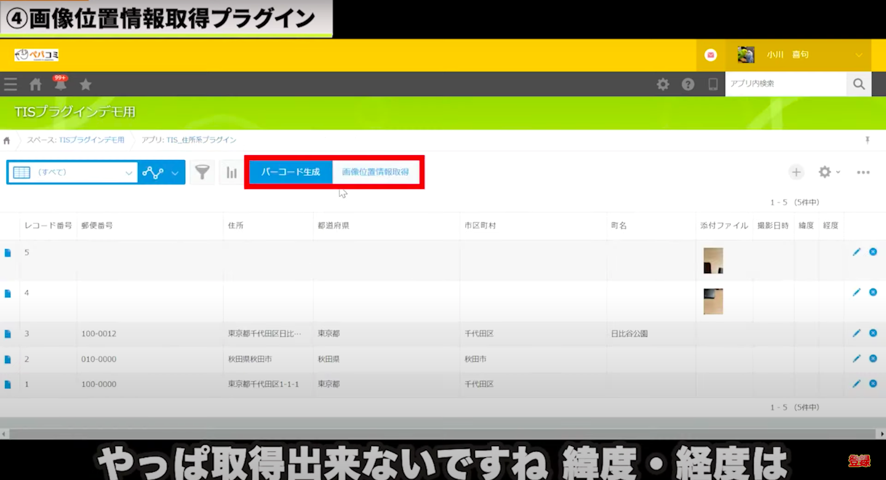
Task: Click the 画像位置情報取得 button
Action: click(x=375, y=172)
